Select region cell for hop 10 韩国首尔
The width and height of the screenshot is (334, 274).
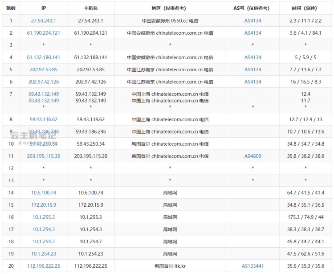point(170,144)
